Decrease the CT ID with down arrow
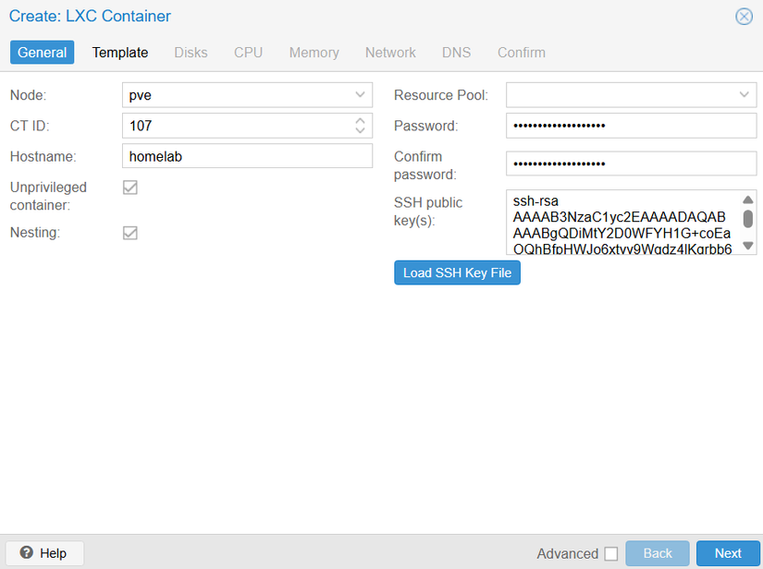This screenshot has height=569, width=763. coord(361,130)
